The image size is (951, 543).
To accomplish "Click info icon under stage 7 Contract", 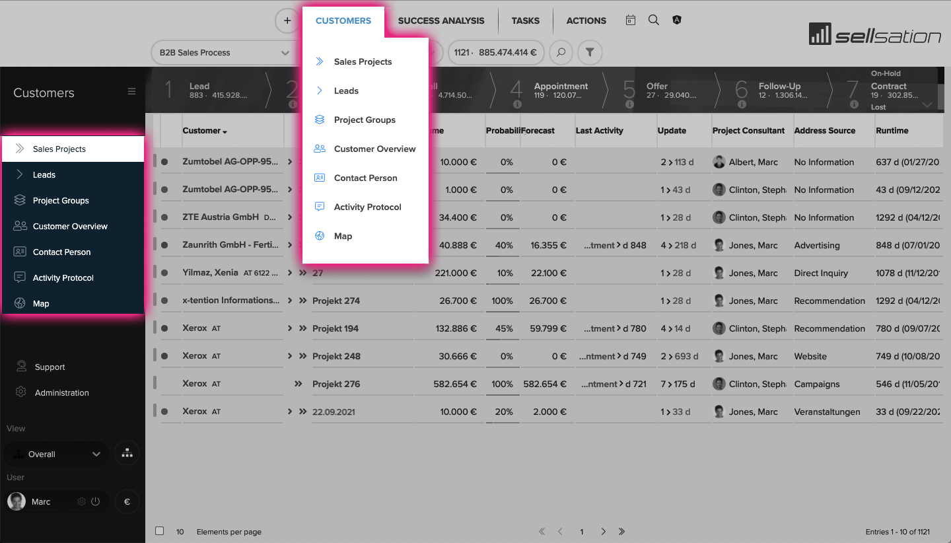I will click(854, 104).
